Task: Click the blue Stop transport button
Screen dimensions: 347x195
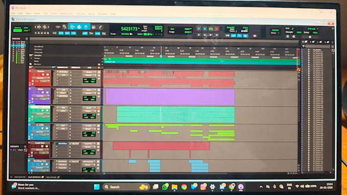Action: point(205,29)
